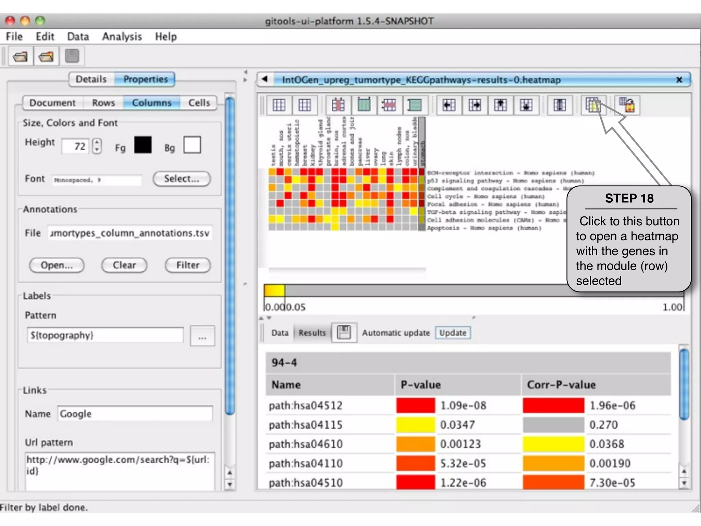Click the results table vertical scrollbar

(x=684, y=384)
